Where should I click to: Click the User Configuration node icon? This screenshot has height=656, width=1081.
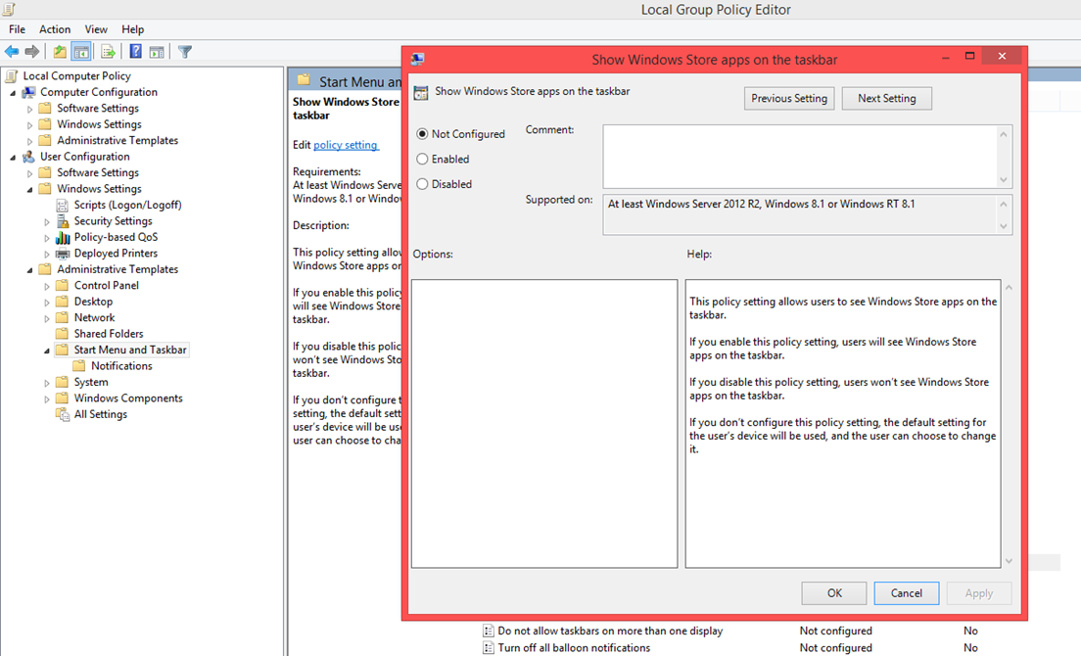(28, 157)
